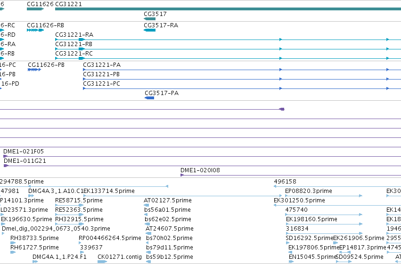Select EST 475740
401x264 pixels.
click(x=296, y=210)
